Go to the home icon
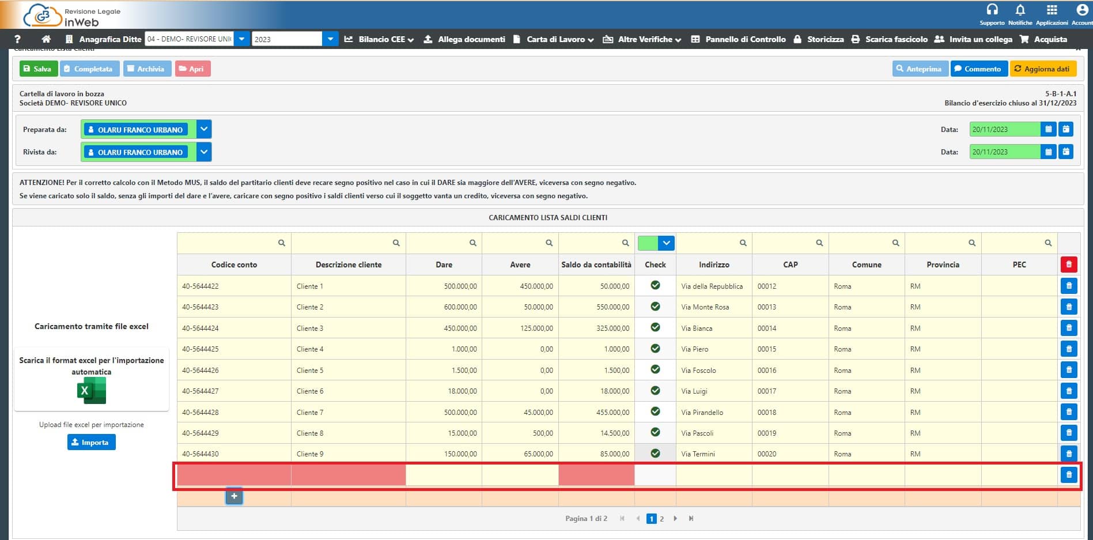The width and height of the screenshot is (1093, 540). [x=46, y=39]
